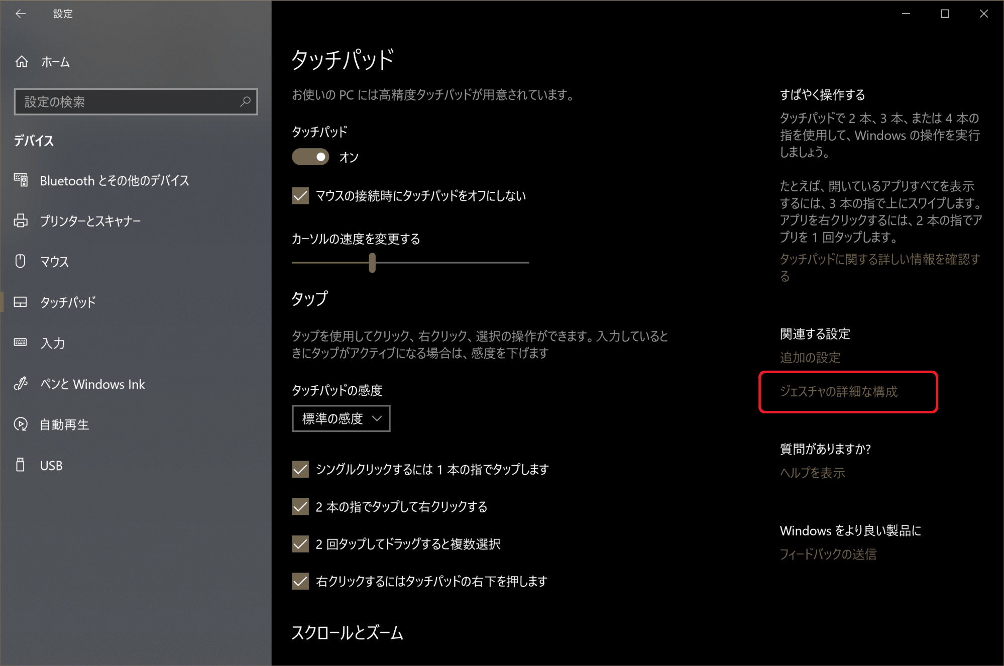Screen dimensions: 1004x666
Task: Click the タップ section heading
Action: click(x=309, y=298)
